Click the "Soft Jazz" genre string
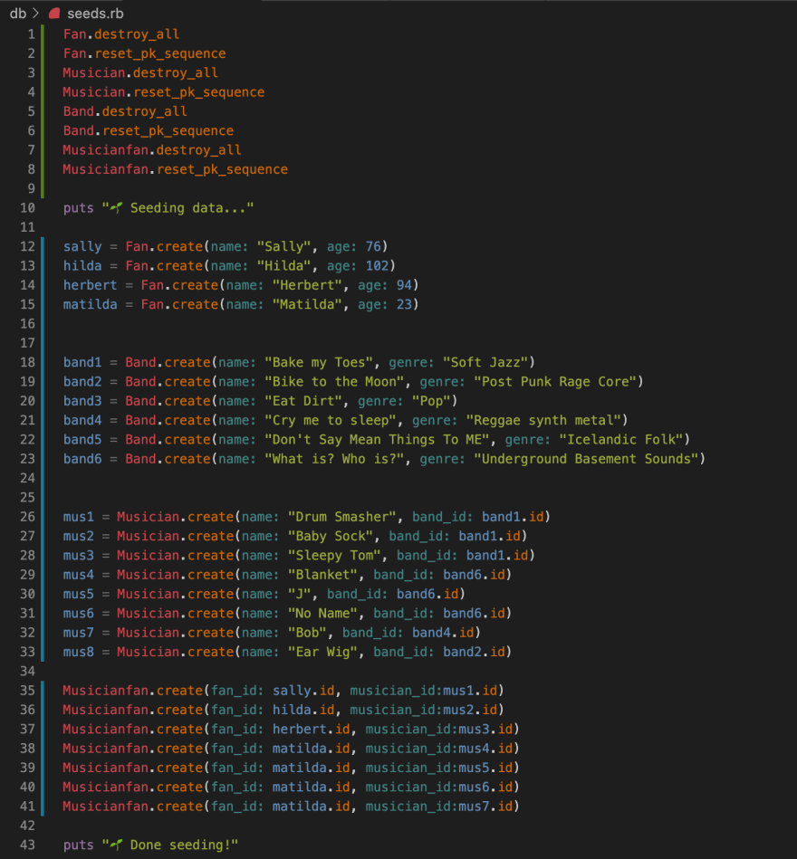Image resolution: width=797 pixels, height=859 pixels. coord(485,362)
